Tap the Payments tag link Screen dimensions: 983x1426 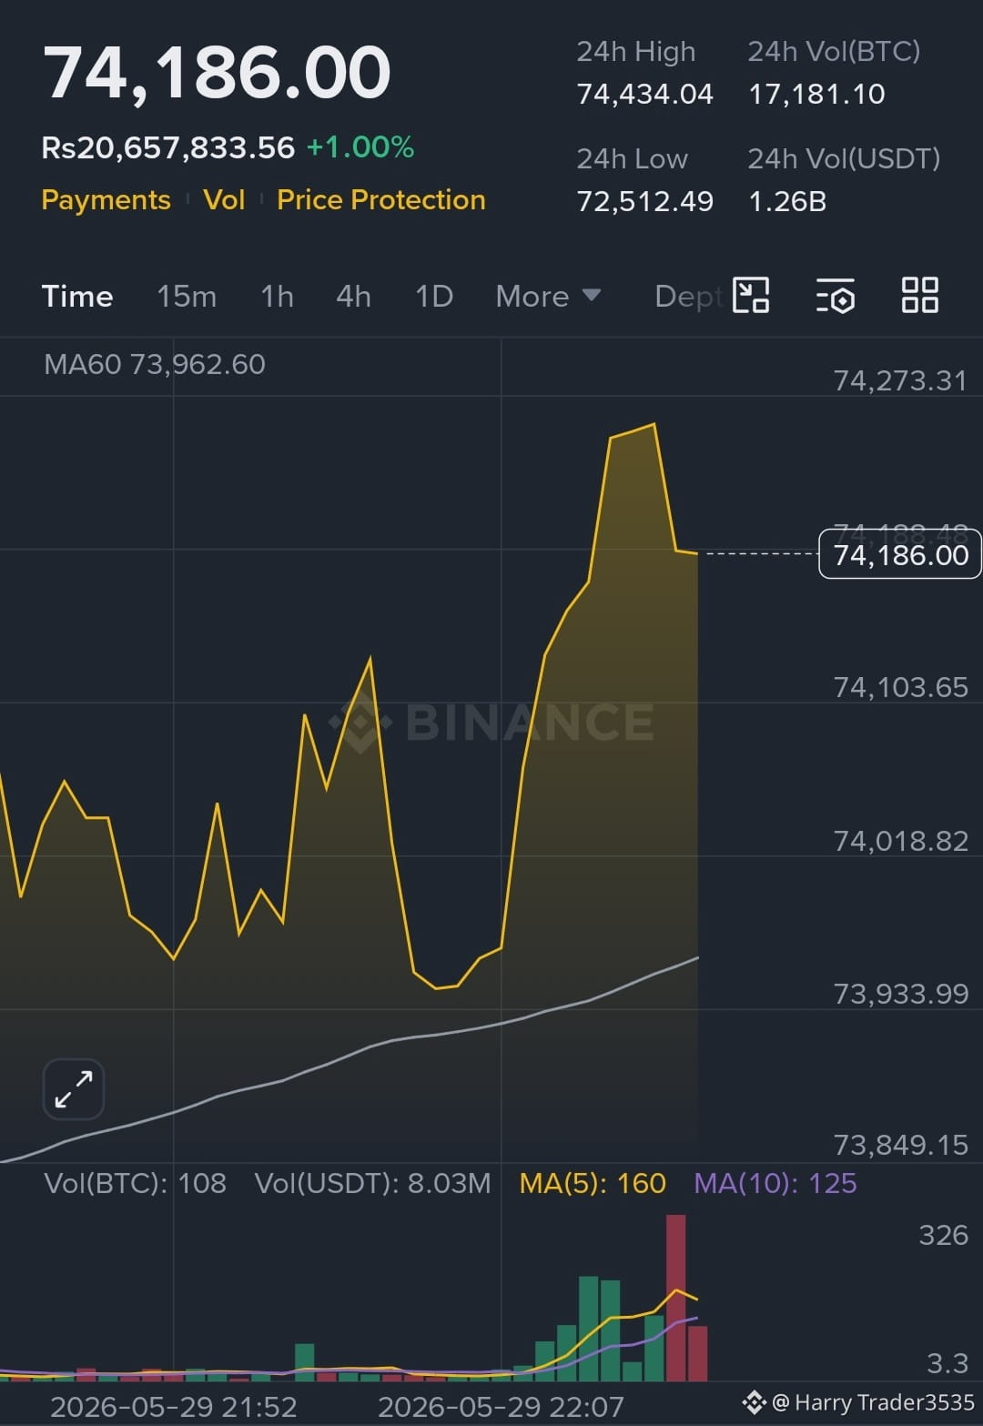coord(106,200)
